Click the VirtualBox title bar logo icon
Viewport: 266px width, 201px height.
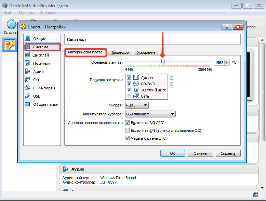[5, 5]
